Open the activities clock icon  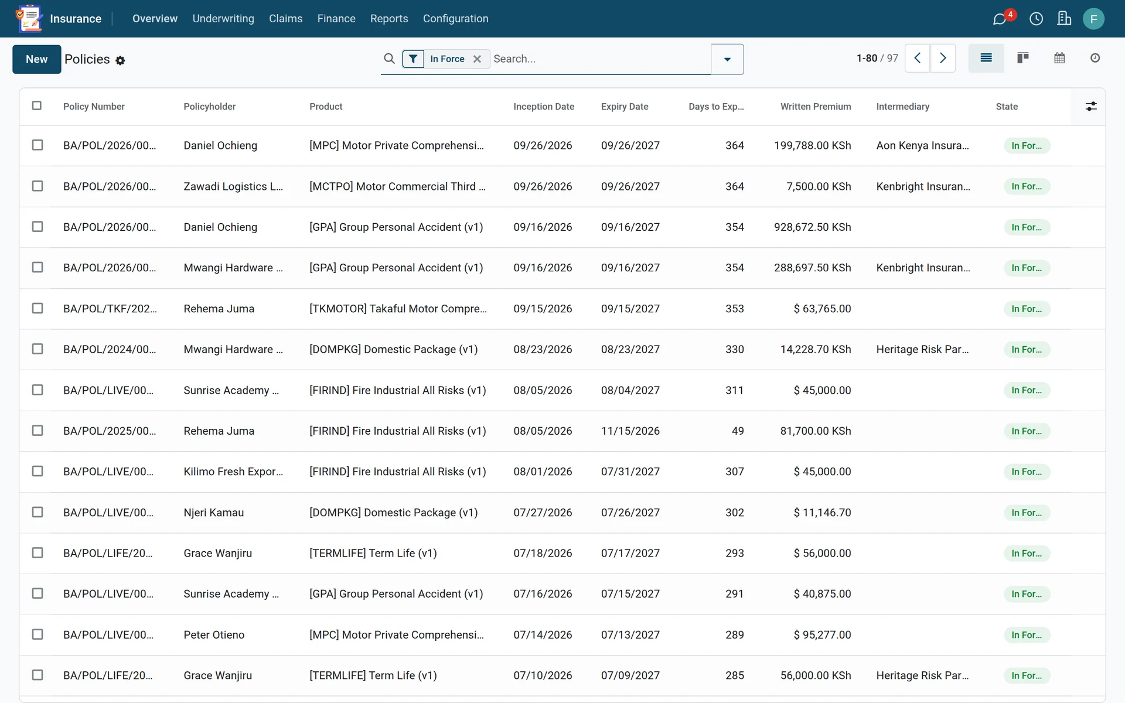pyautogui.click(x=1036, y=19)
